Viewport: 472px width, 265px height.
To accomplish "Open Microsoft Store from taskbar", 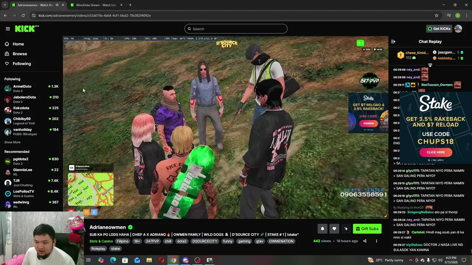I will [125, 260].
